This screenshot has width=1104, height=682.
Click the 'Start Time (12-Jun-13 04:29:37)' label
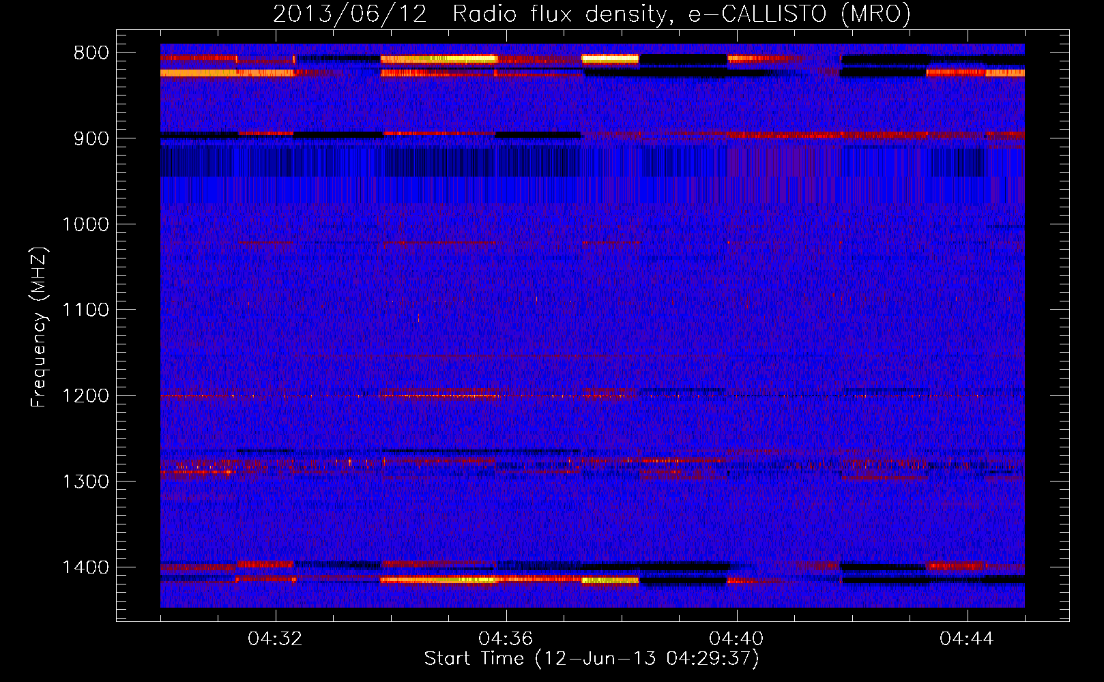(x=592, y=659)
